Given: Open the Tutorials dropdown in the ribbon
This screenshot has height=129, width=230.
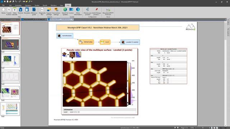Looking at the screenshot, I should click(x=20, y=11).
